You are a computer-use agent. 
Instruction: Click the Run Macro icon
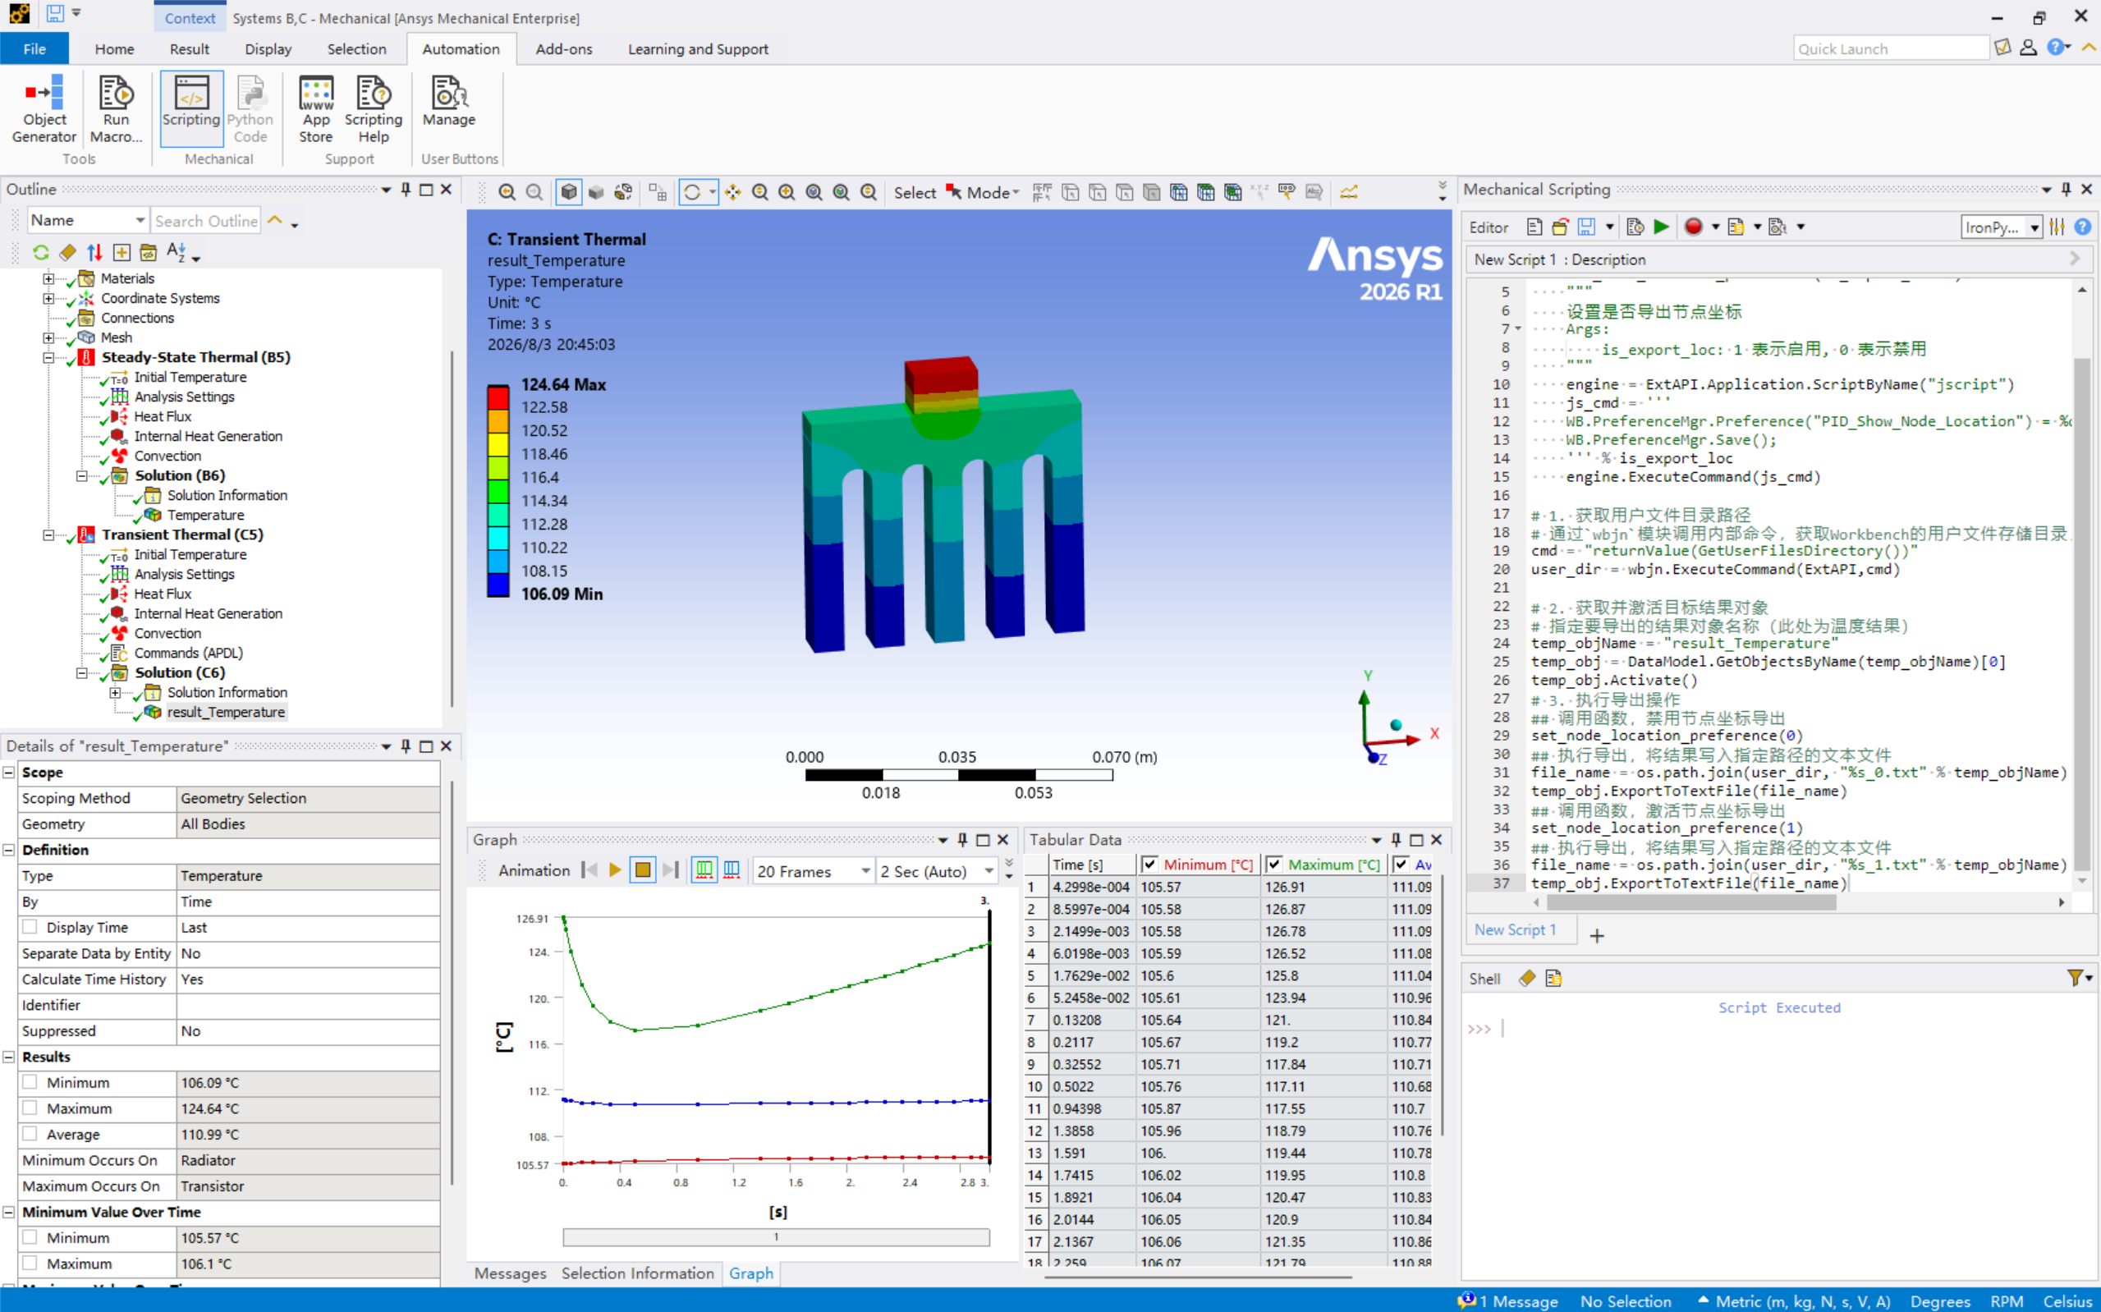(116, 109)
